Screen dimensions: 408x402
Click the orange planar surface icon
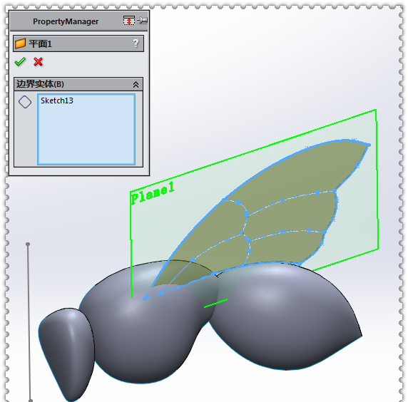[x=20, y=43]
